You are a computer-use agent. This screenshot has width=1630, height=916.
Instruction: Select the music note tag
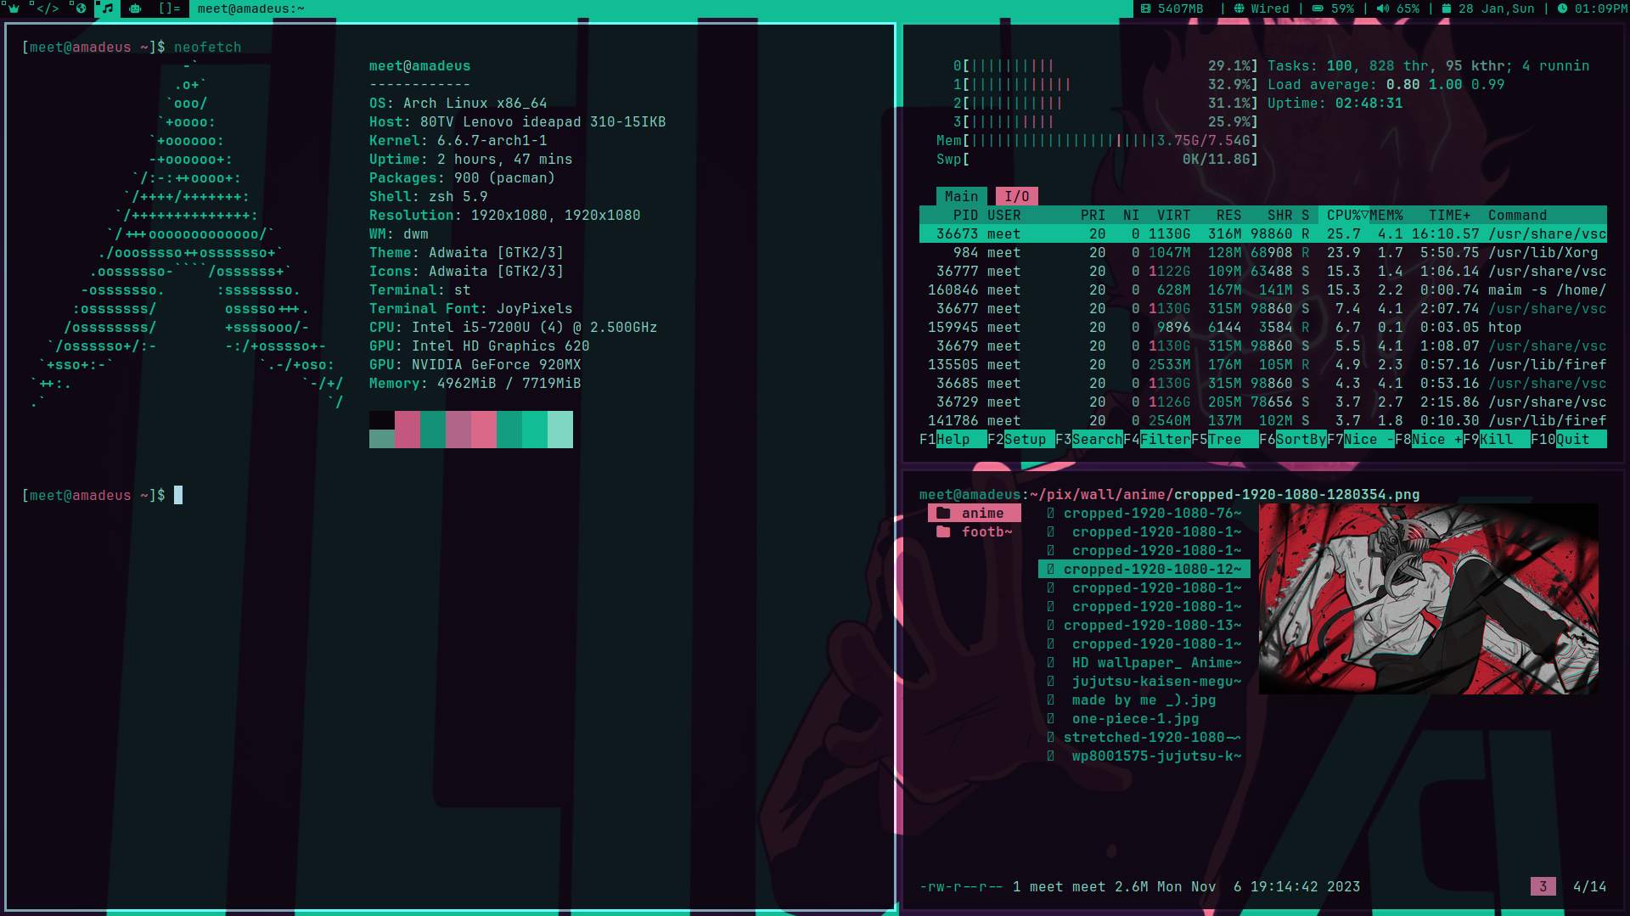(107, 8)
